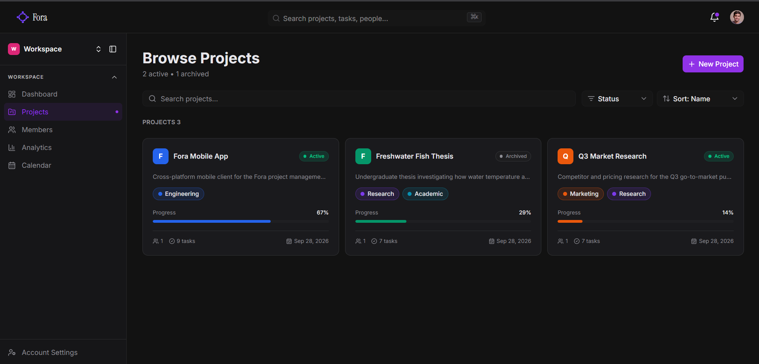Toggle the sidebar panel icon
Viewport: 759px width, 364px height.
click(x=113, y=49)
